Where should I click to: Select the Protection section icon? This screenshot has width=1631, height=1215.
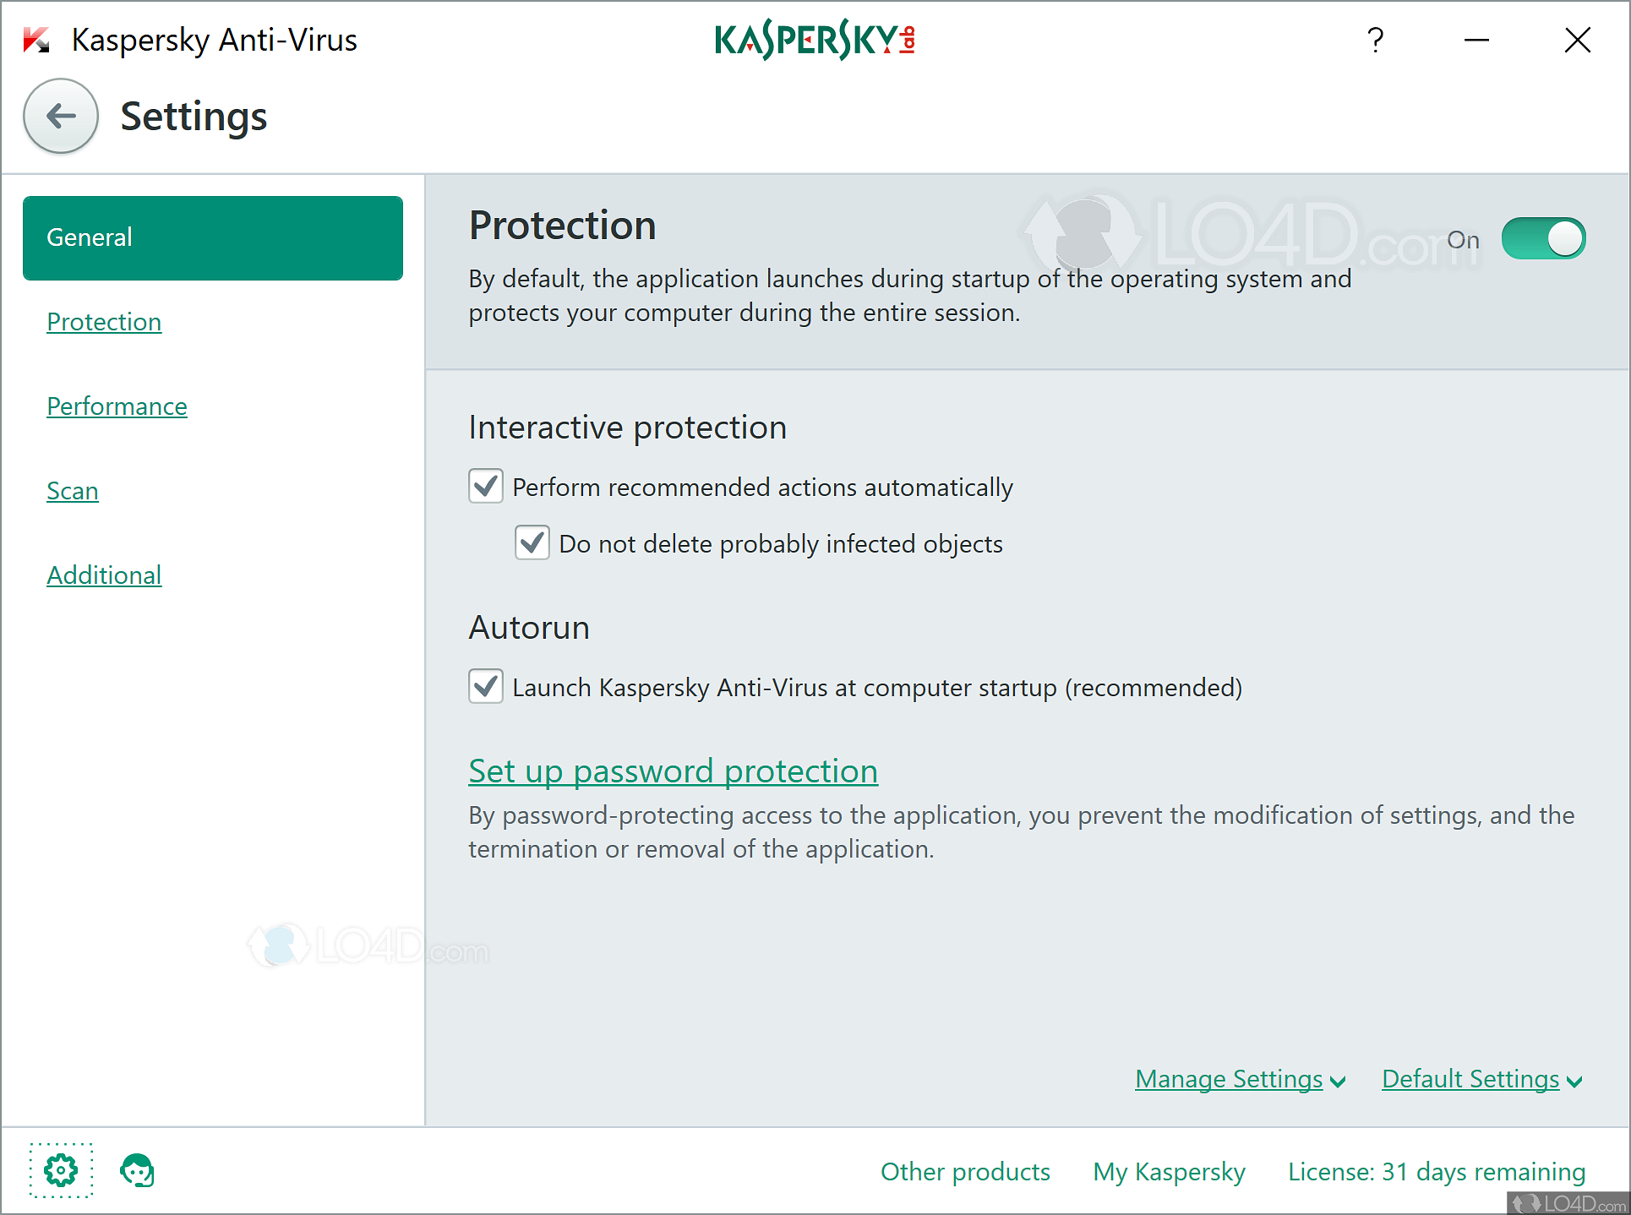[103, 320]
